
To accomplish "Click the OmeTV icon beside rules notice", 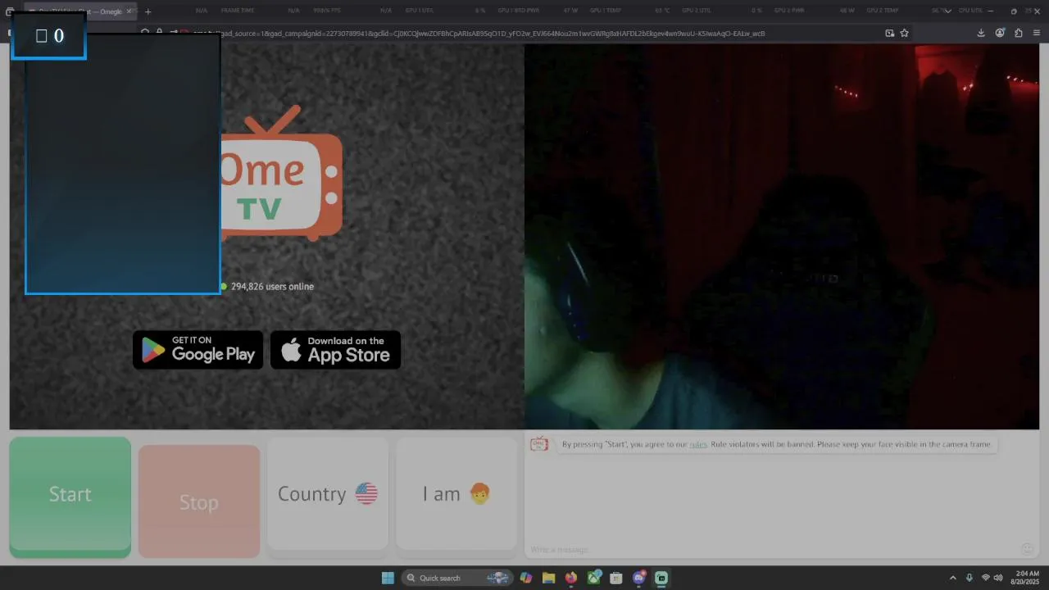I will (539, 443).
